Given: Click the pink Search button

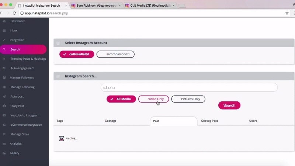Looking at the screenshot, I should (229, 106).
